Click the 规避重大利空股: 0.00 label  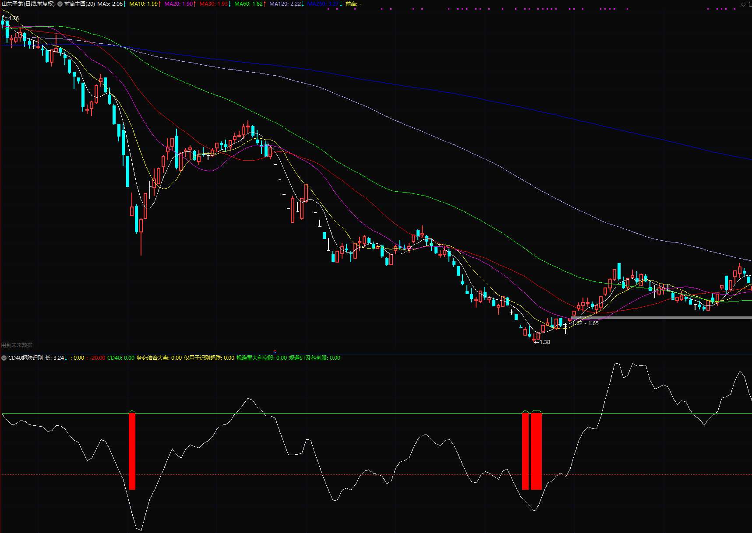tap(261, 358)
